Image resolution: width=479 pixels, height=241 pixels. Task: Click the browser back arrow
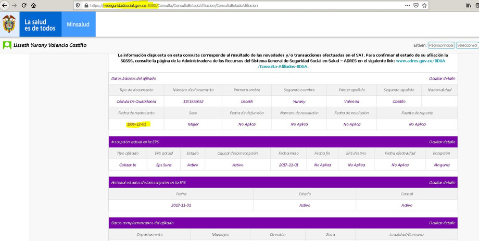4,5
